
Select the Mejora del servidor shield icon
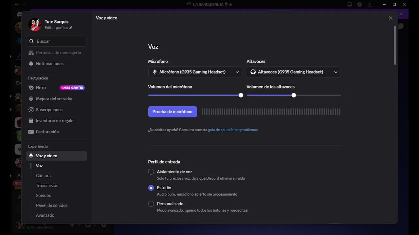(31, 99)
